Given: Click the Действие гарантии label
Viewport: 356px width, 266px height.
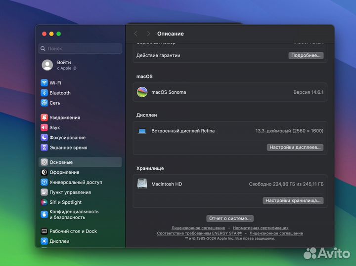Looking at the screenshot, I should point(158,55).
